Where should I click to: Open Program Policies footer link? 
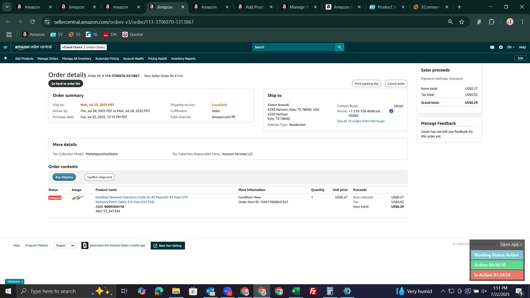coord(36,245)
